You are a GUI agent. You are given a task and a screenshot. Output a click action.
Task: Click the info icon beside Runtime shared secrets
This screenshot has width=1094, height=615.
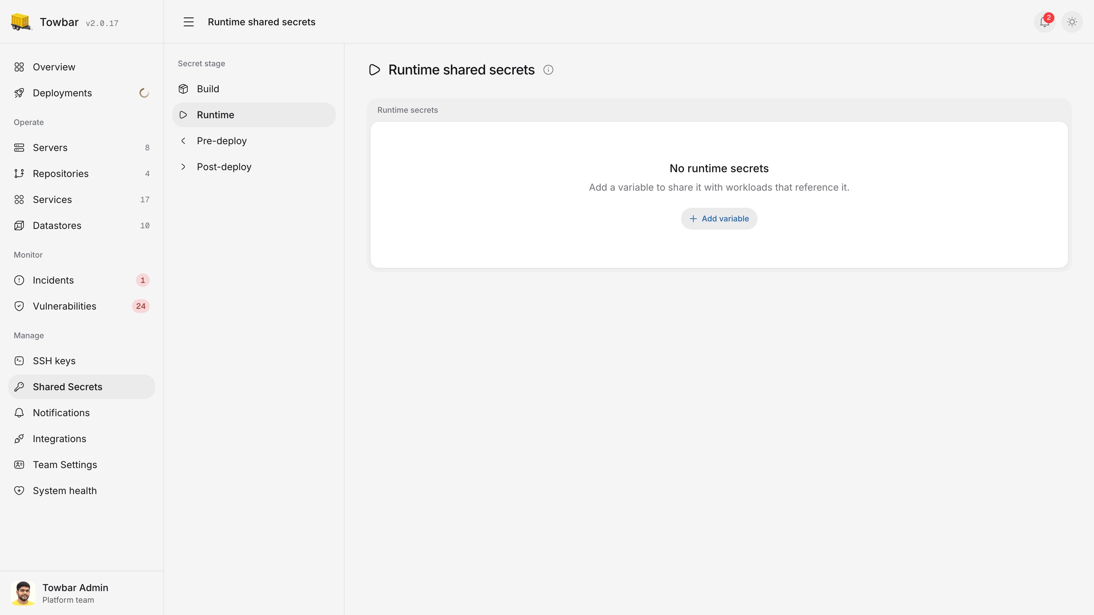(548, 70)
